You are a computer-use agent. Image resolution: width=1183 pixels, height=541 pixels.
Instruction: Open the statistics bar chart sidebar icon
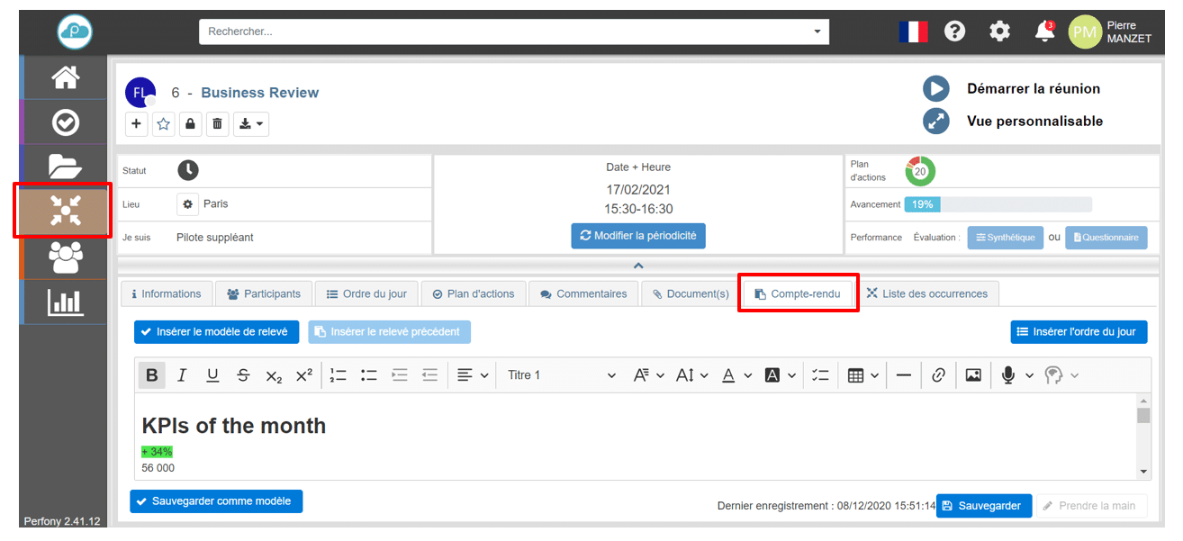65,302
